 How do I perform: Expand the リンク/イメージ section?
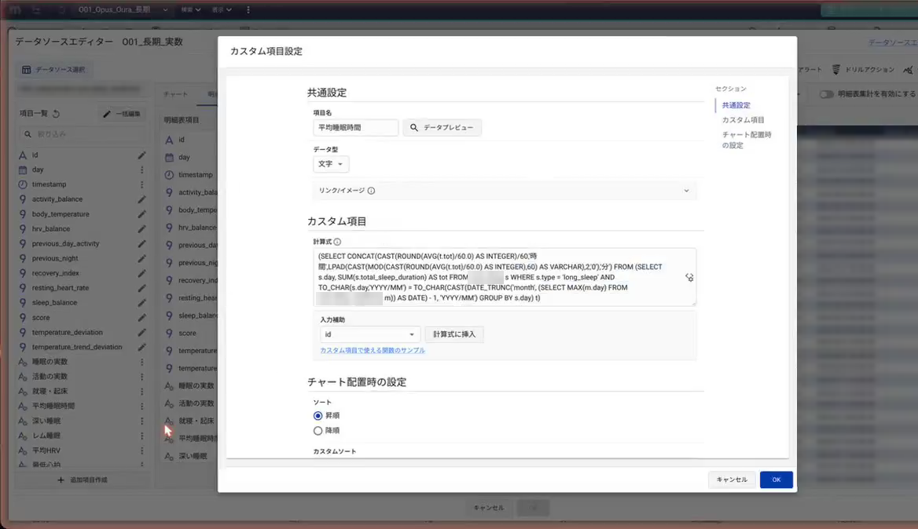click(505, 191)
